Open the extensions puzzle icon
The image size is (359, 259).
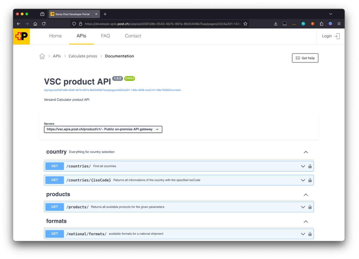tap(322, 24)
